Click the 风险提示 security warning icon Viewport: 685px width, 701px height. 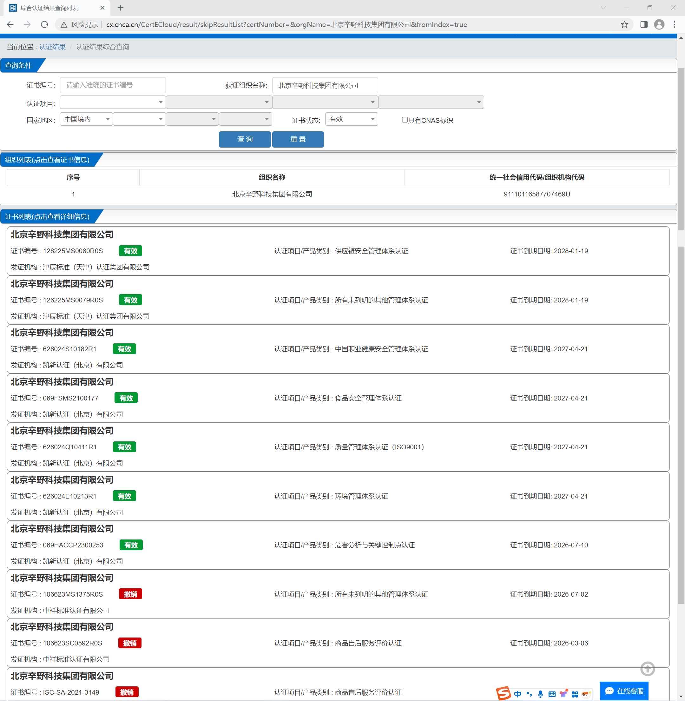tap(64, 24)
